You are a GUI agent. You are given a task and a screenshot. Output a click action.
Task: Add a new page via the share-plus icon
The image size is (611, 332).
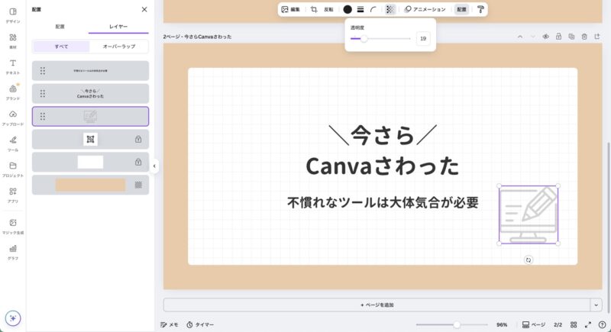(597, 37)
